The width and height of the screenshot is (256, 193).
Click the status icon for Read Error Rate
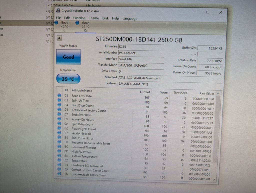(x=59, y=95)
